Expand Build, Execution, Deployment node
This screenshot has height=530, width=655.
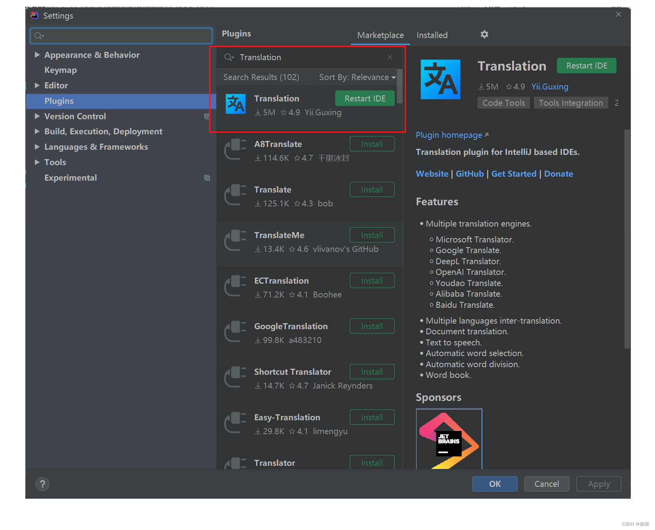pyautogui.click(x=37, y=131)
